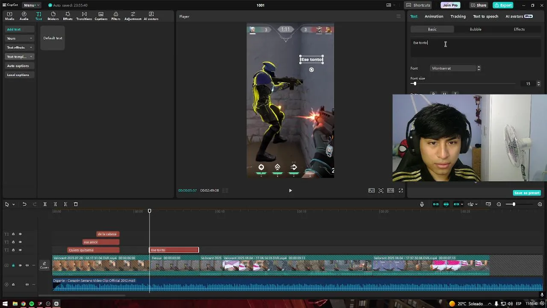547x308 pixels.
Task: Toggle visibility of main video track
Action: 20,266
